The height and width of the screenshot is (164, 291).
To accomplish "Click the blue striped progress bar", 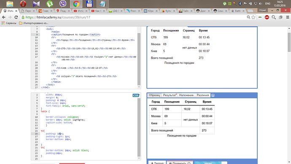I will [x=208, y=163].
